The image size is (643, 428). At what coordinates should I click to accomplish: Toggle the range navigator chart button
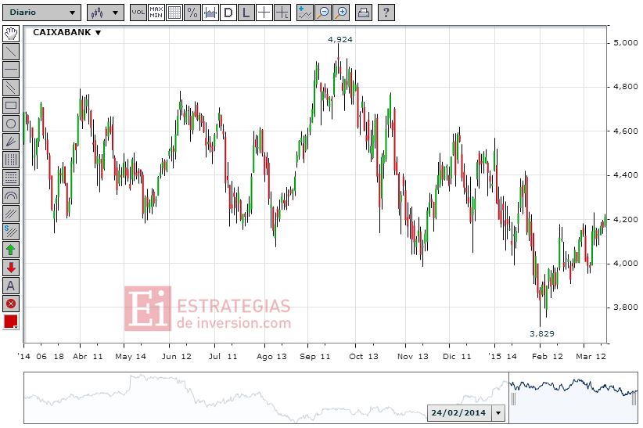click(210, 13)
